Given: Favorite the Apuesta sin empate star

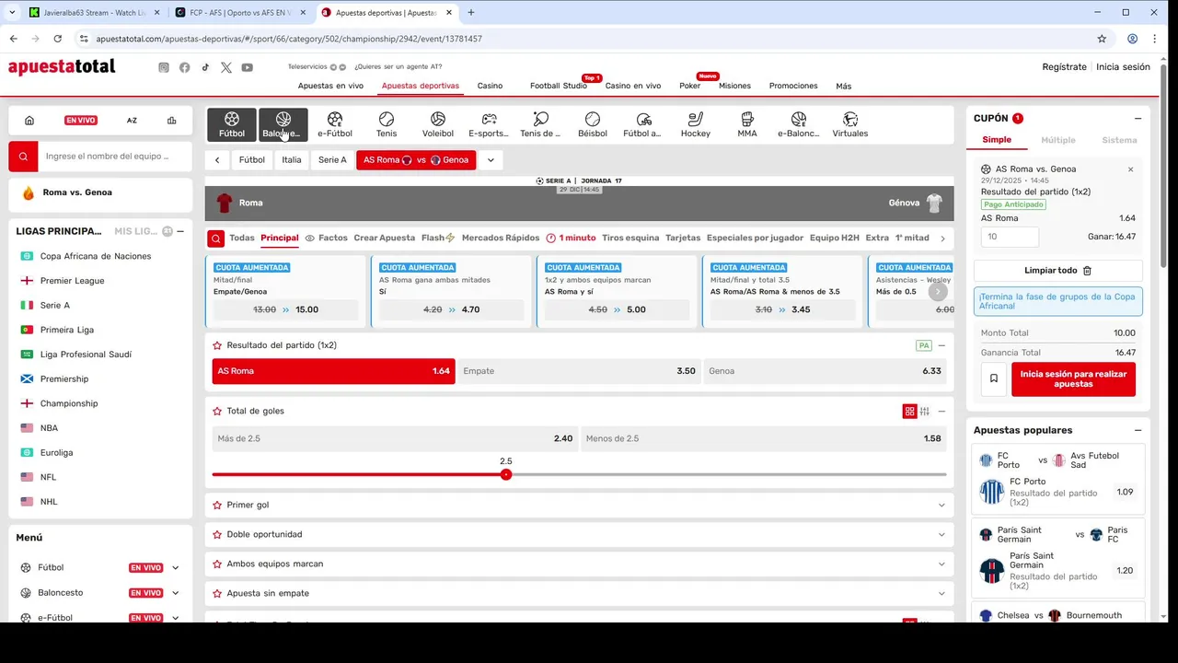Looking at the screenshot, I should tap(217, 594).
